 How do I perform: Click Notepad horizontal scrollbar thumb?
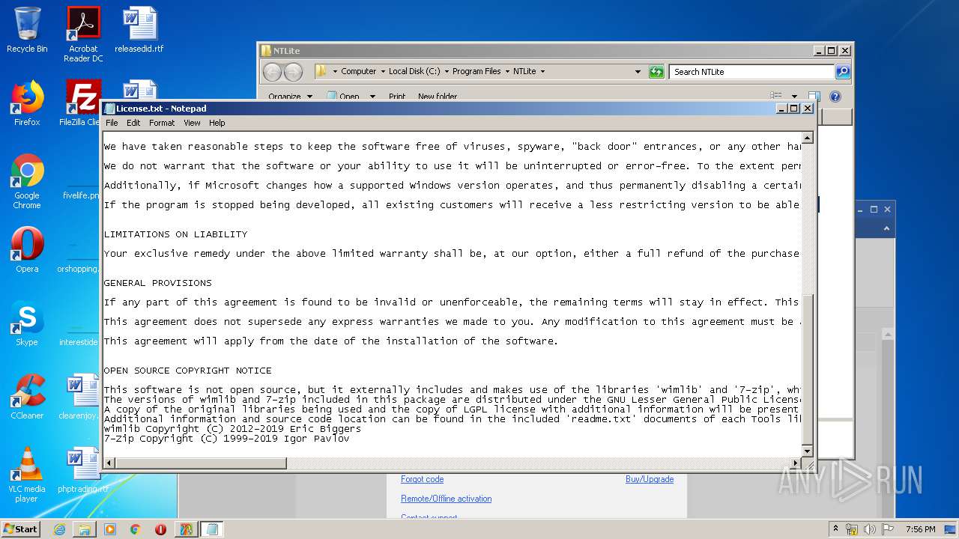pos(201,463)
